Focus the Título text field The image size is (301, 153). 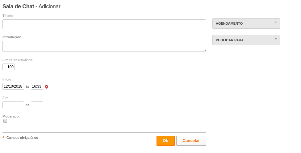[104, 24]
